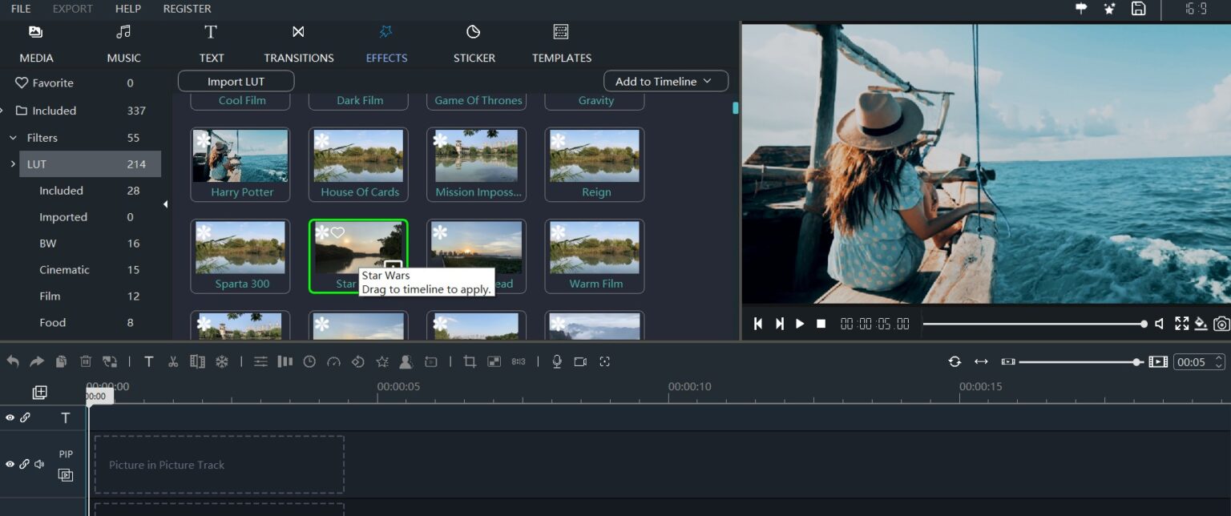Click the Motion Tracking person icon
The image size is (1231, 516).
coord(406,361)
